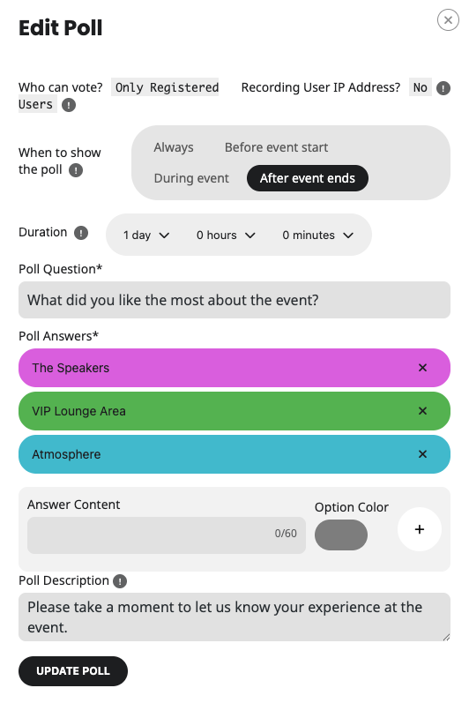Click info icon beside Recording User IP Address
This screenshot has width=469, height=703.
(443, 88)
